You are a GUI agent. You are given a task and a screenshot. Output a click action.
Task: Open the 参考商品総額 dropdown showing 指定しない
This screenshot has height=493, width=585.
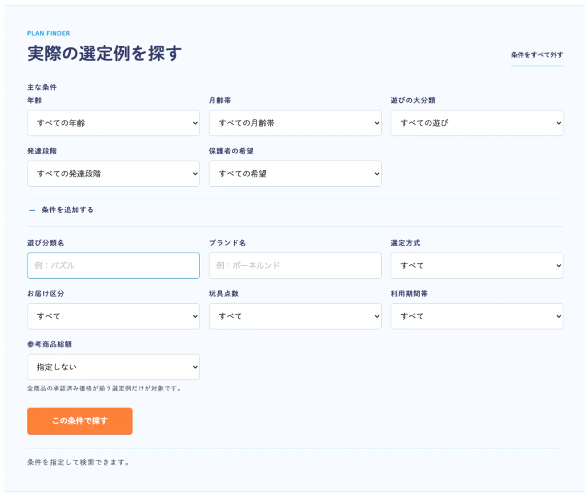(114, 367)
